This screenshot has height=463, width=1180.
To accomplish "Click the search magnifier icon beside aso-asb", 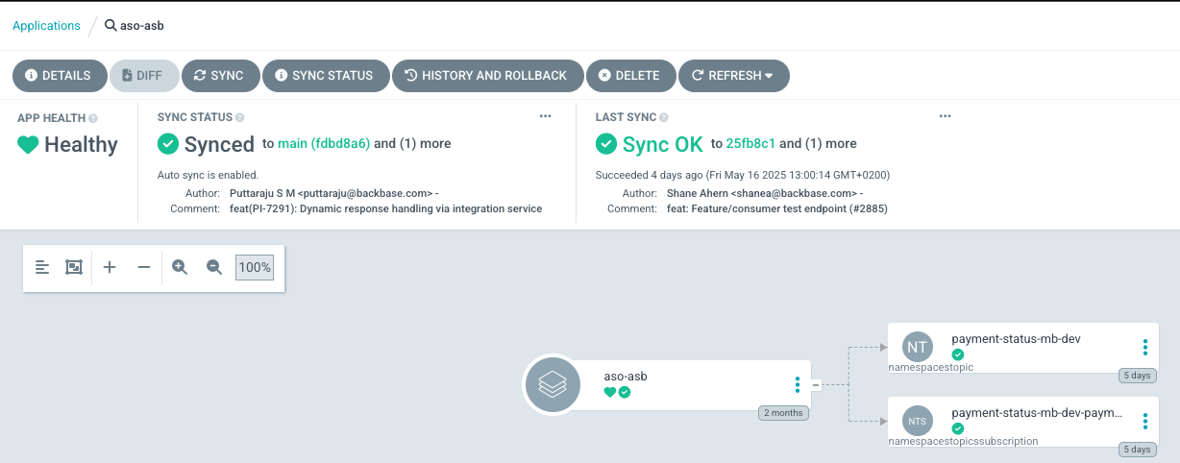I will coord(111,26).
